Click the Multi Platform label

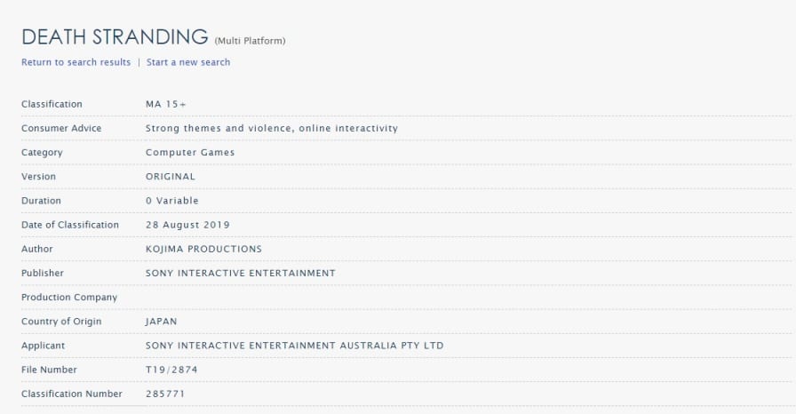click(x=250, y=41)
